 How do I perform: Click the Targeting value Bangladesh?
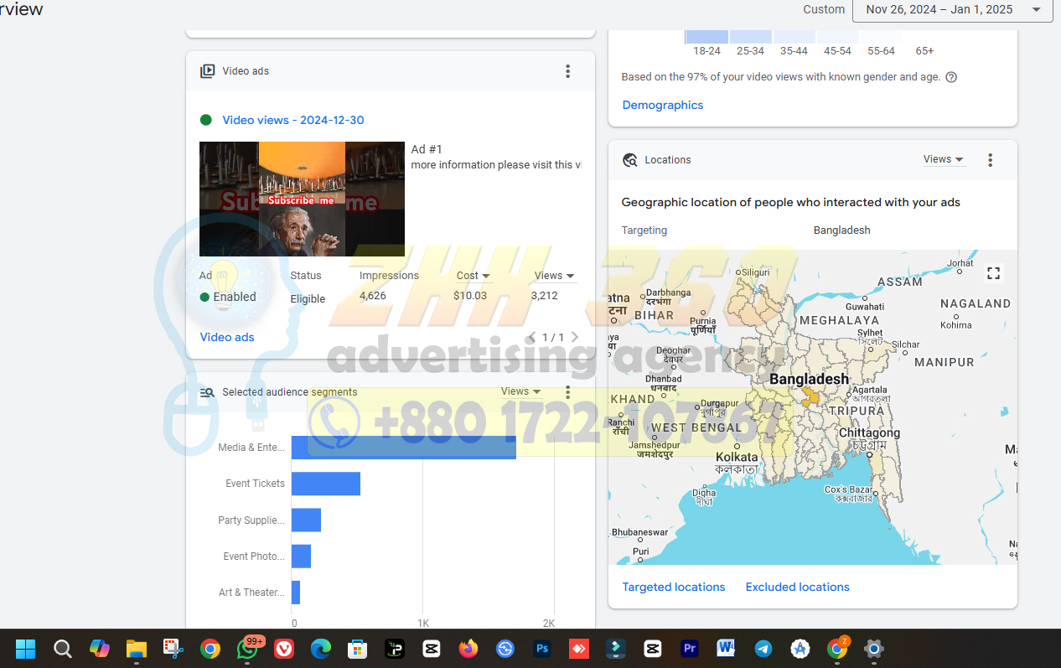[x=842, y=230]
